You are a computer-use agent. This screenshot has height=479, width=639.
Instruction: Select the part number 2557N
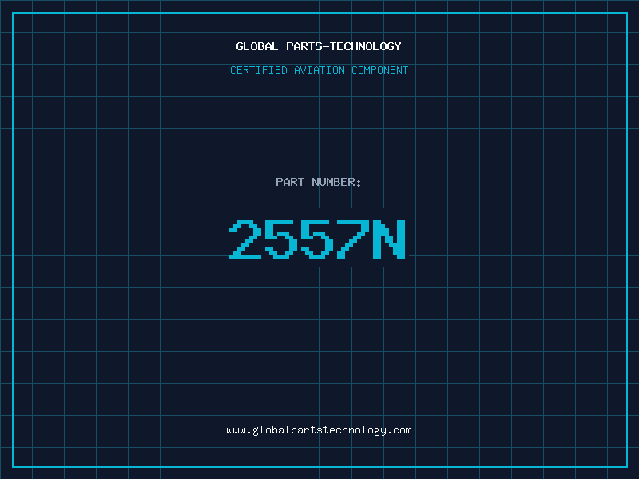click(x=317, y=239)
